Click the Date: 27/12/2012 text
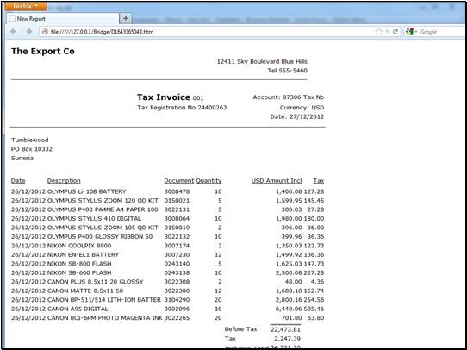This screenshot has height=350, width=467. 297,116
